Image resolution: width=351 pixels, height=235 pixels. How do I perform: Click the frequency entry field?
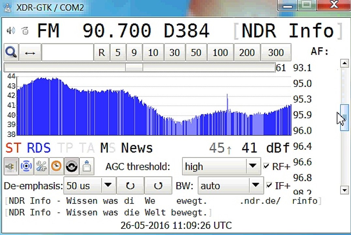[x=68, y=52]
